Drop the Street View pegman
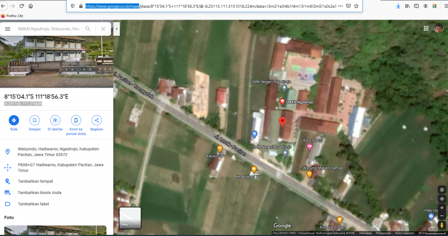 [x=442, y=225]
